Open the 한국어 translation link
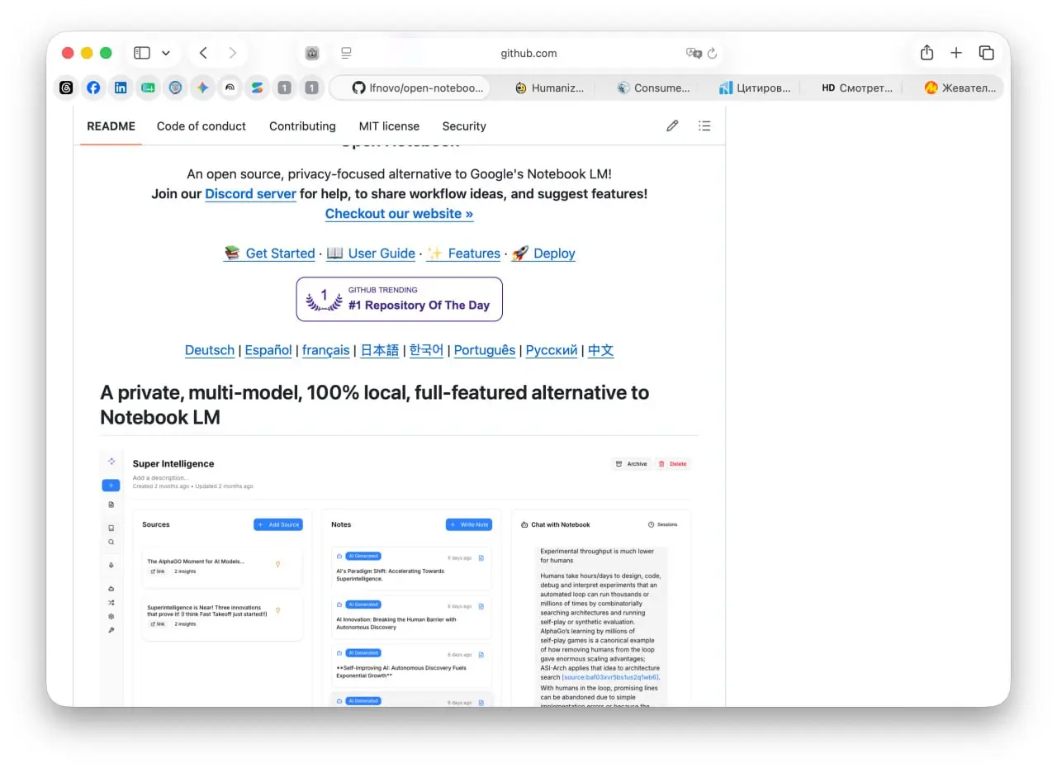The height and width of the screenshot is (768, 1057). tap(427, 350)
